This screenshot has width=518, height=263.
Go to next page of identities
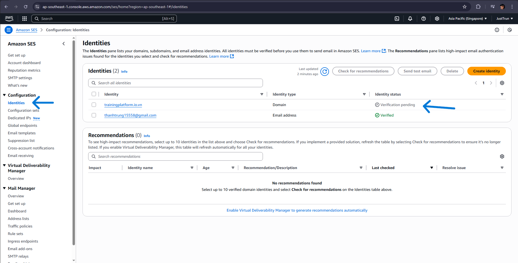[x=491, y=83]
